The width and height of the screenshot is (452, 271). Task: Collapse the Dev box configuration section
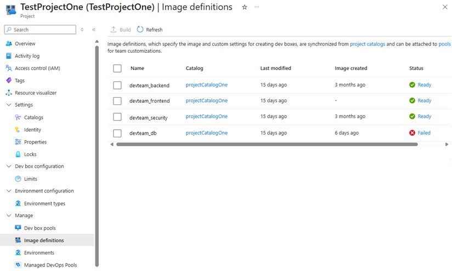pos(8,167)
